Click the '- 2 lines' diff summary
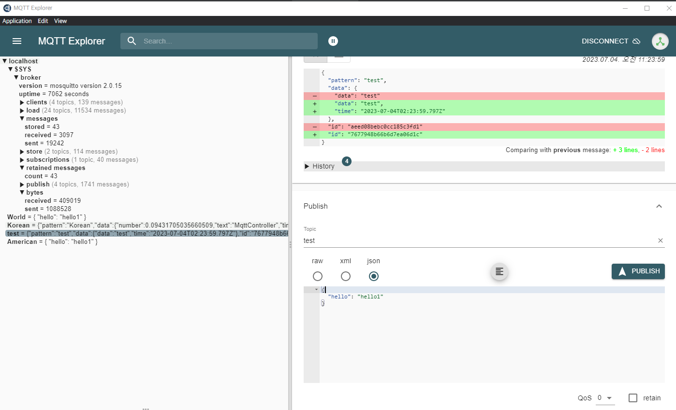 653,150
